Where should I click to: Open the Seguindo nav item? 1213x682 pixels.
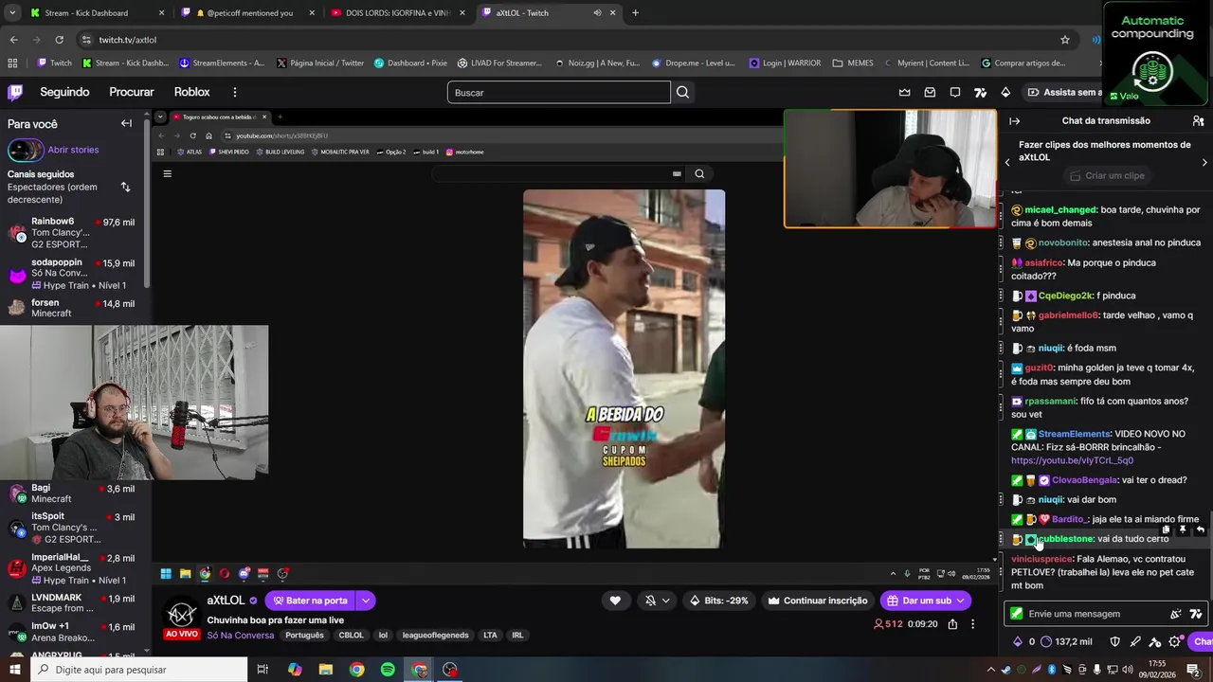coord(64,92)
